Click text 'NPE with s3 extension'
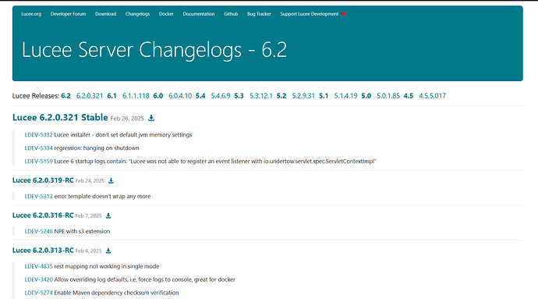Image resolution: width=538 pixels, height=299 pixels. point(82,232)
